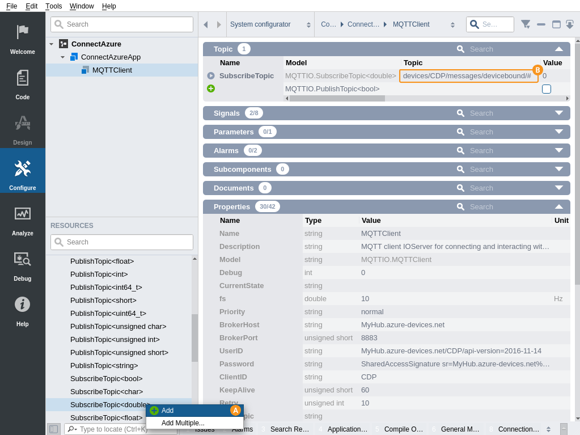Toggle the sidebar button in status bar

(53, 429)
